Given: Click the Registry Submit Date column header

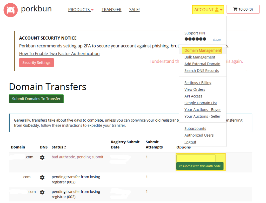Looking at the screenshot, I should pos(125,145).
